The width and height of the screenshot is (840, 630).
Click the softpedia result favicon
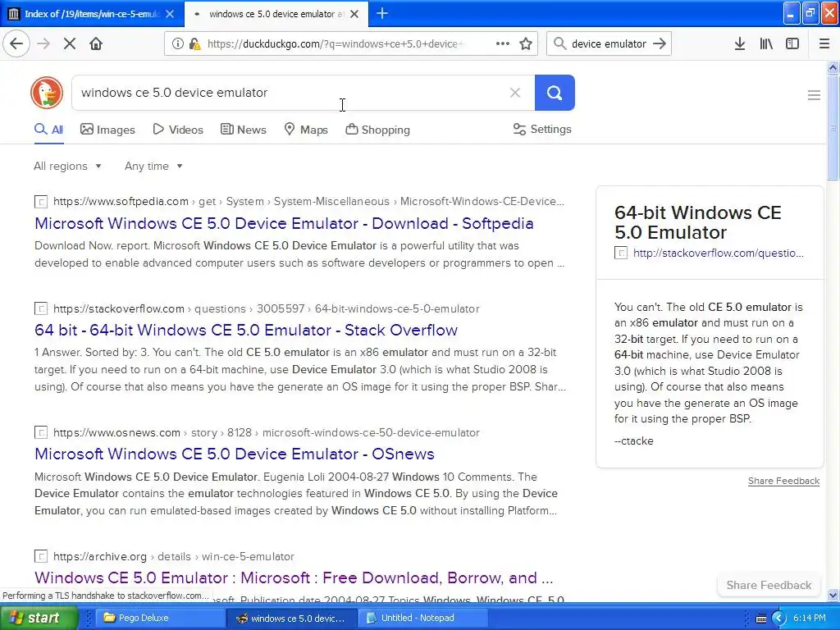[x=41, y=202]
